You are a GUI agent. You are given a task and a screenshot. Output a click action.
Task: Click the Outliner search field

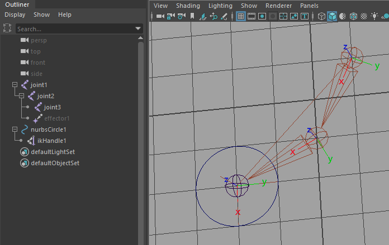tap(79, 28)
